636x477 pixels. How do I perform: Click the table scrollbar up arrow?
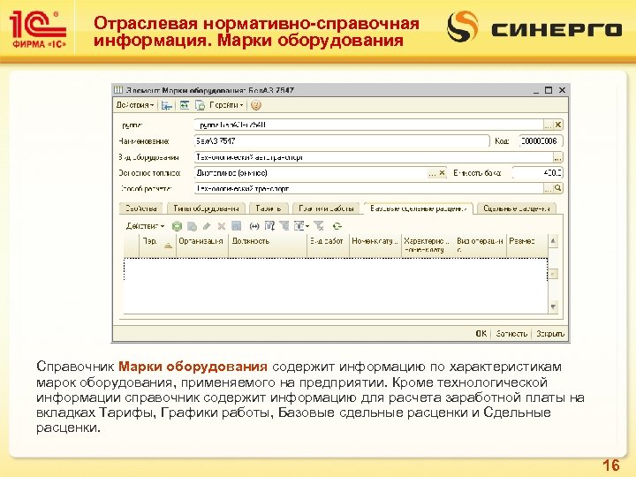point(553,241)
